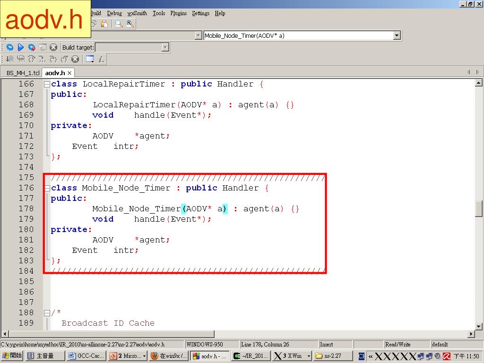
Task: Click the Windows Start button
Action: pos(12,356)
